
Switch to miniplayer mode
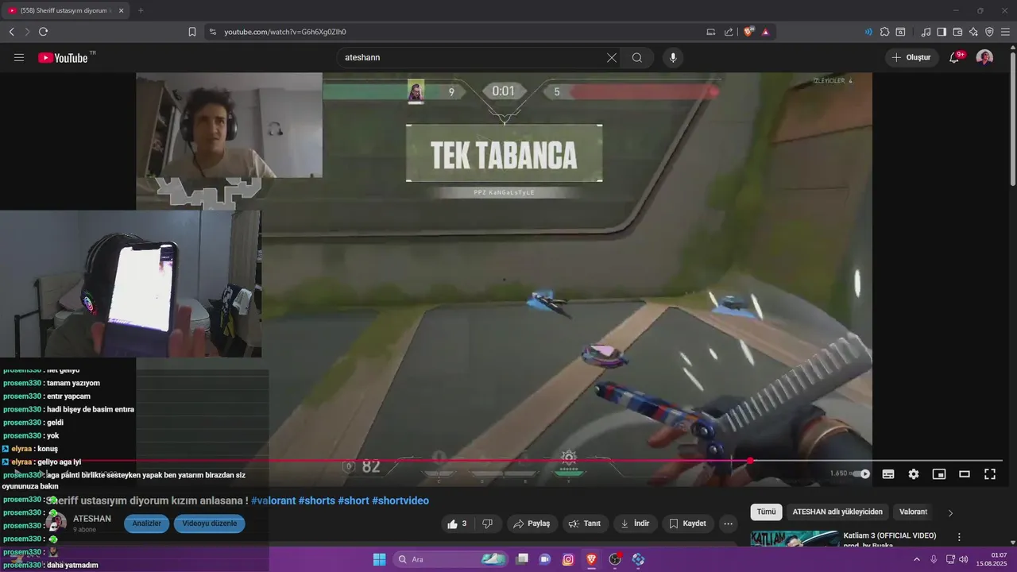pos(939,474)
